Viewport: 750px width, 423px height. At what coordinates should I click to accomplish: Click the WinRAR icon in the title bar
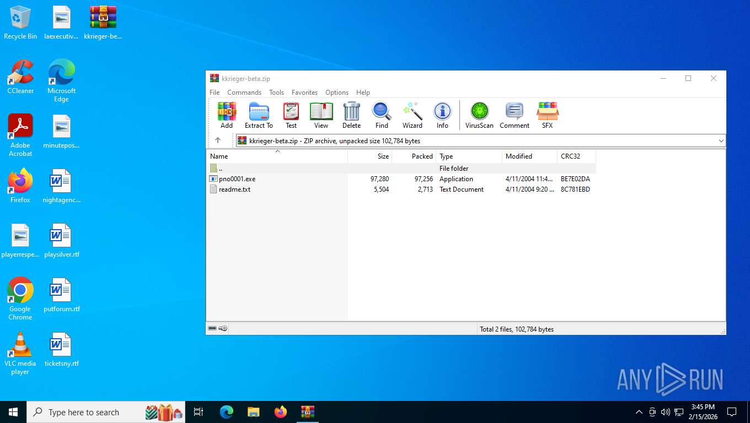click(215, 78)
